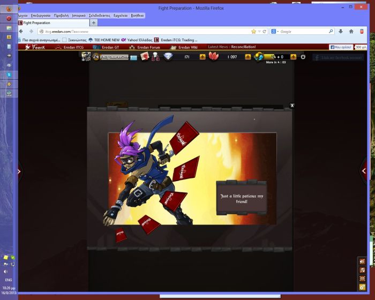This screenshot has height=300, width=375.
Task: Click the Firefox icon in the taskbar
Action: 9,9
